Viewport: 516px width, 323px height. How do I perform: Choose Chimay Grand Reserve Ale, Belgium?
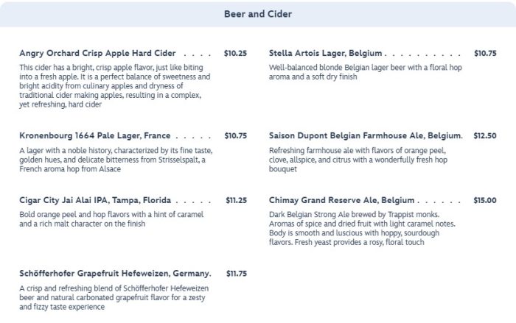[x=342, y=200]
